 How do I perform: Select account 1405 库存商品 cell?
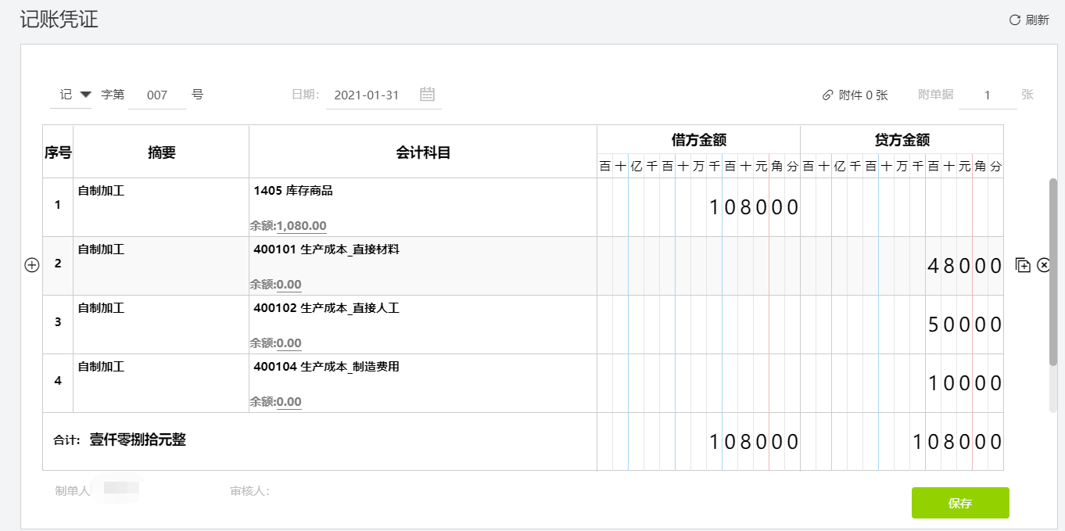(x=423, y=207)
